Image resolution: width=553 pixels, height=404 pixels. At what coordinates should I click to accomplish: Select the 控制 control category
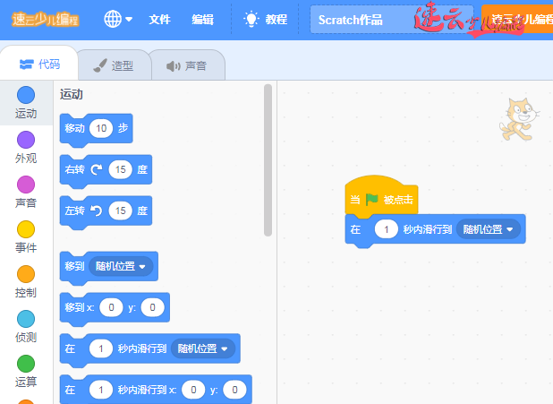(26, 282)
